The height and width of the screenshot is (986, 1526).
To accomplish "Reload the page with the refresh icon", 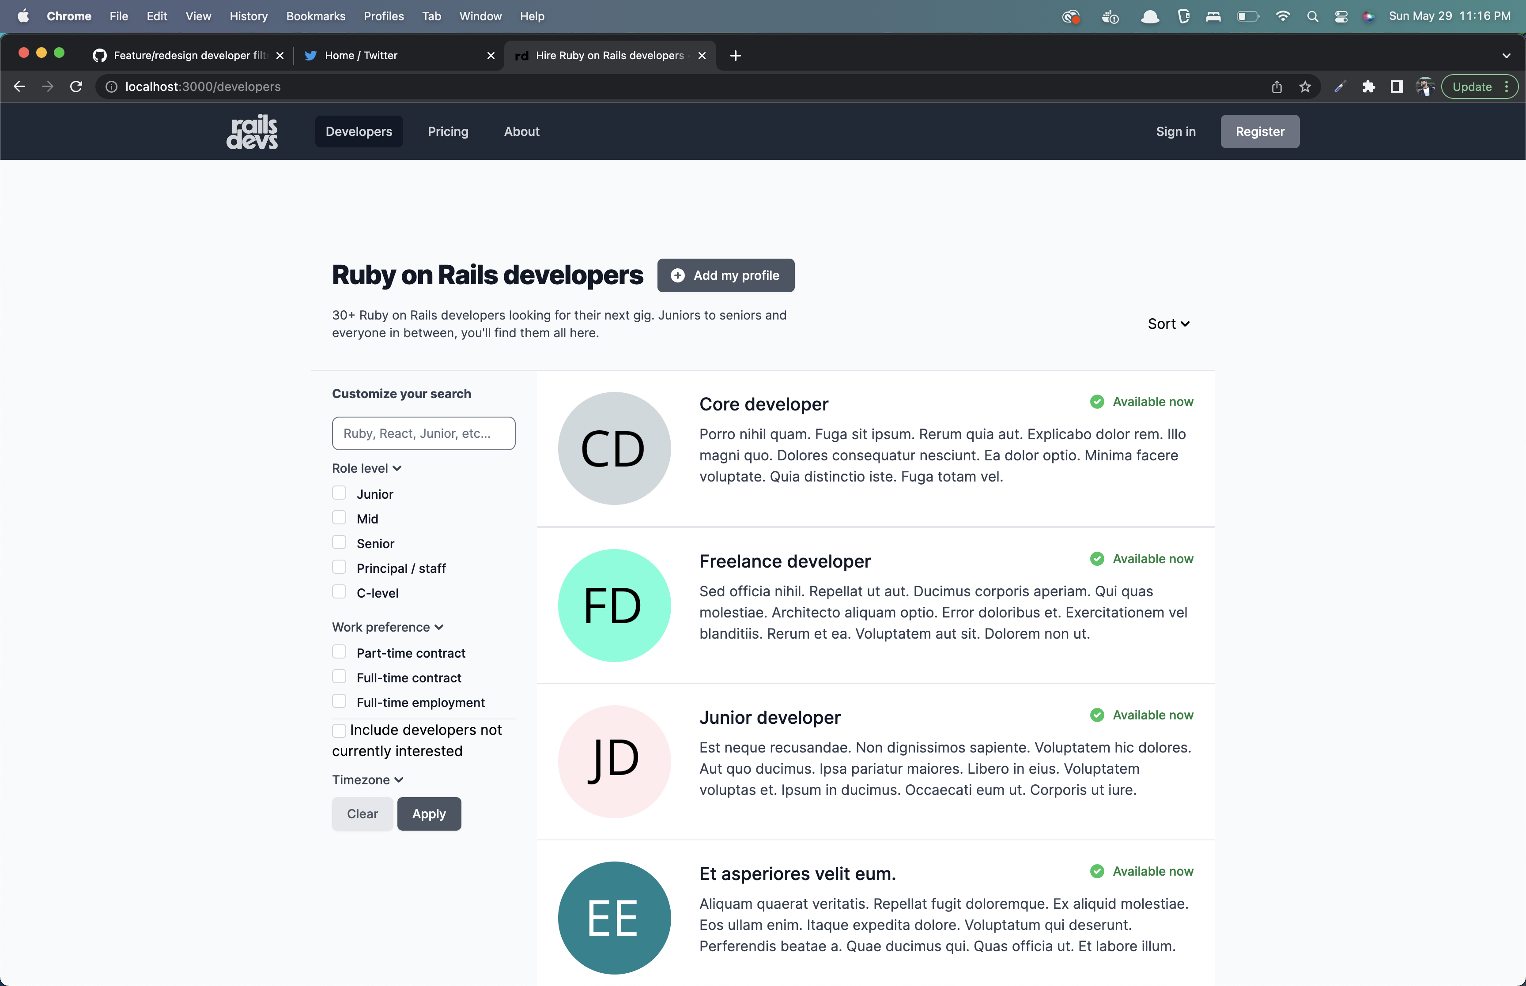I will pos(76,87).
